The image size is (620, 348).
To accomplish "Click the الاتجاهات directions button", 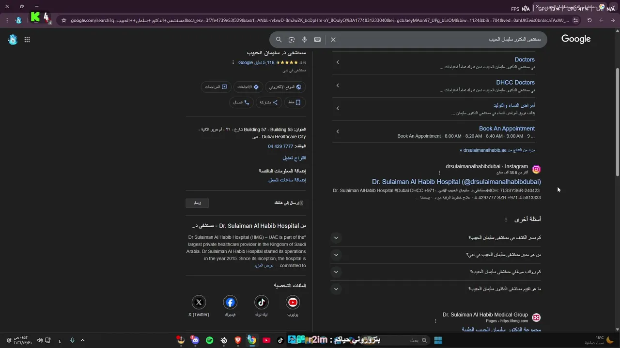I will point(249,87).
